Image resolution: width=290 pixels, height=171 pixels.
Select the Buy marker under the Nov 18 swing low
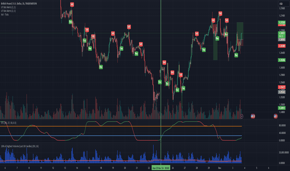(x=101, y=67)
